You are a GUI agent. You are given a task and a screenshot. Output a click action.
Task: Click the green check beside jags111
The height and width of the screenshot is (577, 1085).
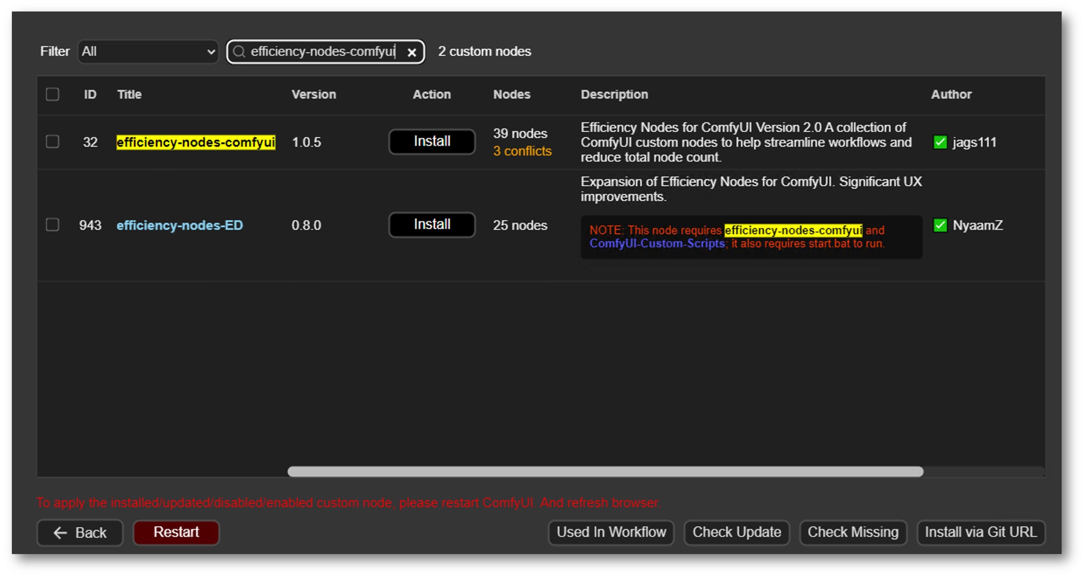click(x=940, y=142)
